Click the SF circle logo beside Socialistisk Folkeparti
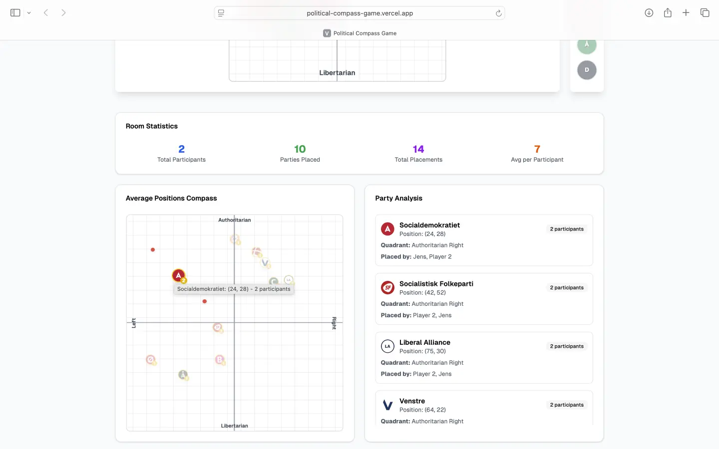The height and width of the screenshot is (449, 719). (387, 288)
